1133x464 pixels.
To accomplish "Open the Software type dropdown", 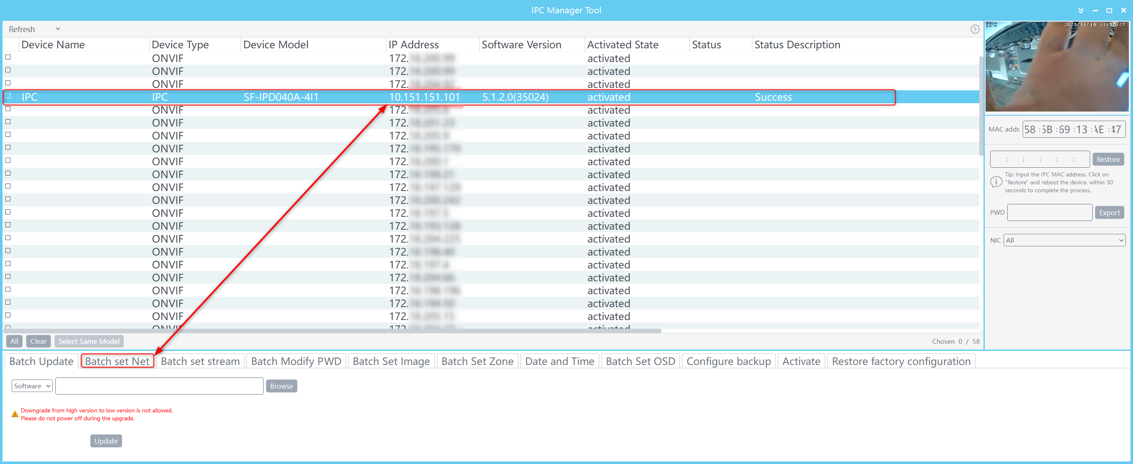I will (x=32, y=386).
